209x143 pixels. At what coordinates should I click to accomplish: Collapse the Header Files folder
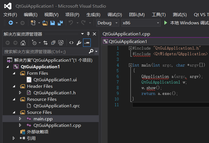point(14,86)
